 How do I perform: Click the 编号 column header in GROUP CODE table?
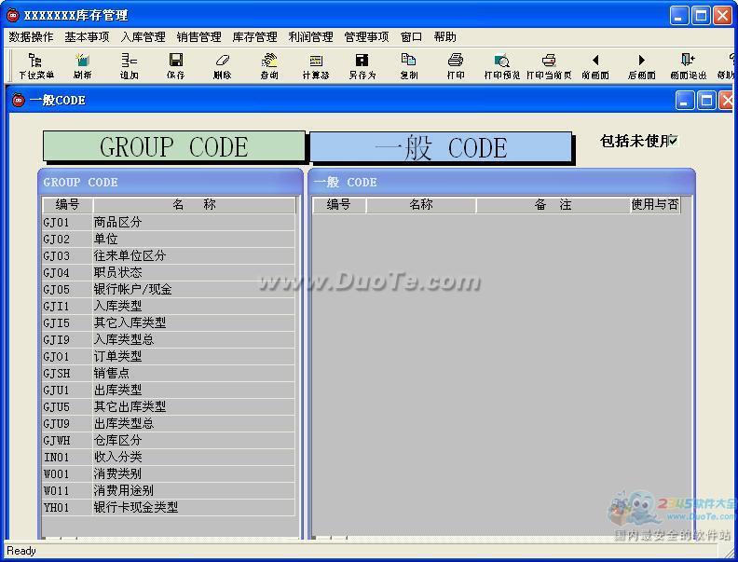point(68,204)
